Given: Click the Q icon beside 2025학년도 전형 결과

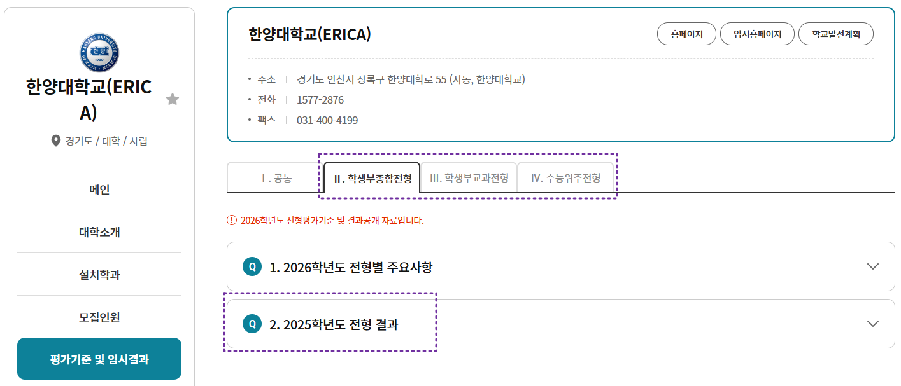Looking at the screenshot, I should click(x=252, y=324).
